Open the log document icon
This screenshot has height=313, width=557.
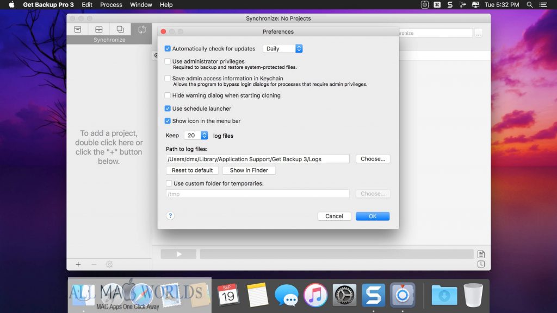pos(481,254)
